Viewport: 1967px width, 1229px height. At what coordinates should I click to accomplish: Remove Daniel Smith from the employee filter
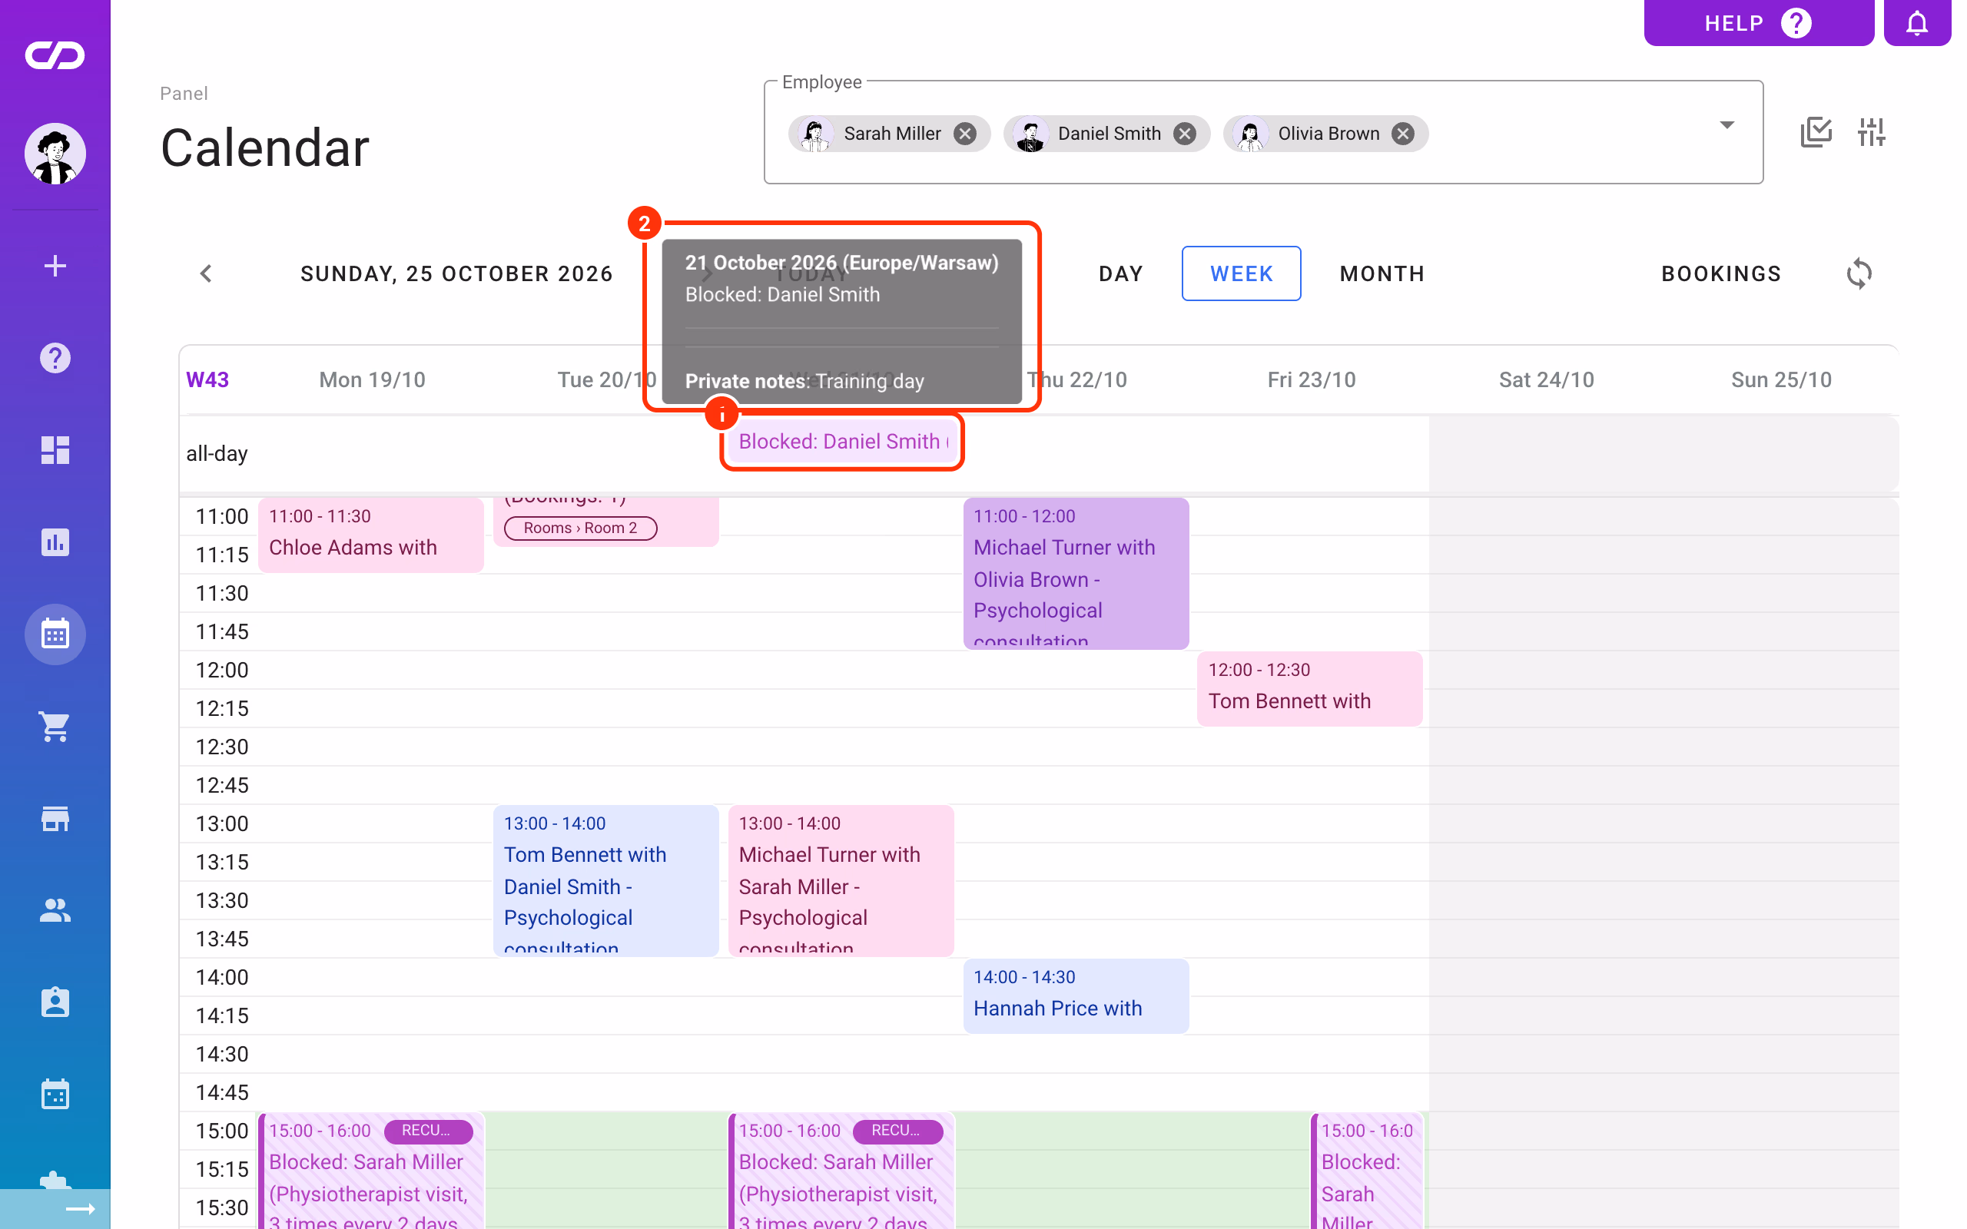[1185, 134]
